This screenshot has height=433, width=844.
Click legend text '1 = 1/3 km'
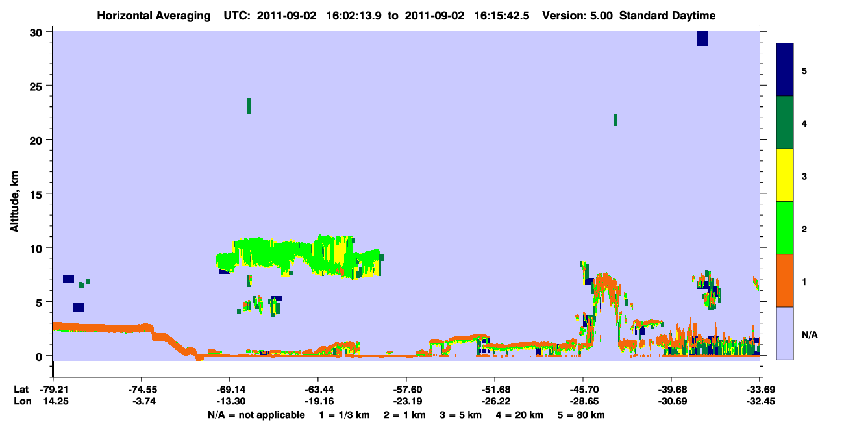(345, 415)
